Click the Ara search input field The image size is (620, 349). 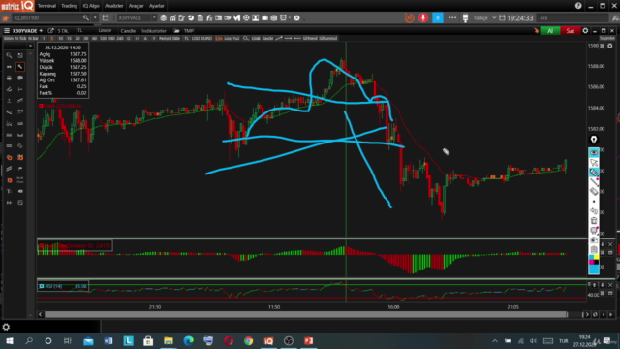(x=573, y=17)
